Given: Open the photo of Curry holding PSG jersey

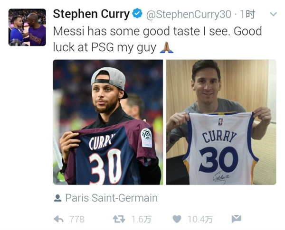Looking at the screenshot, I should pos(107,122).
